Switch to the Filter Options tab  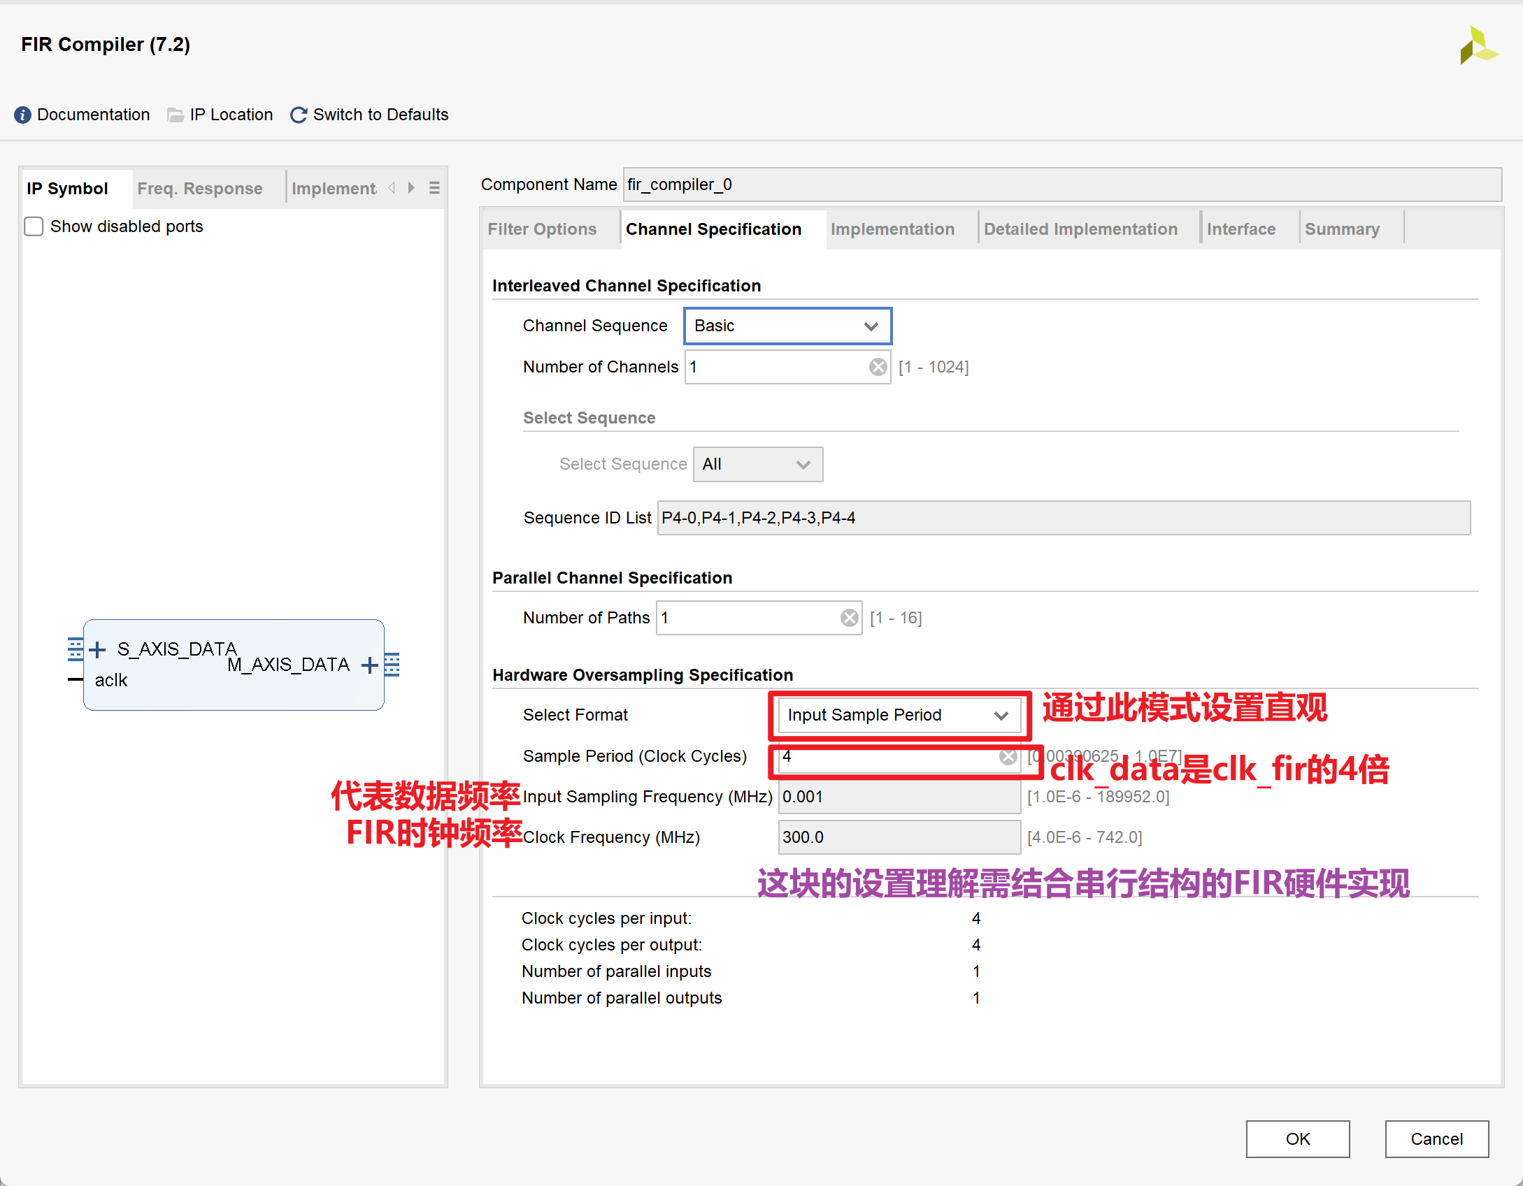(542, 229)
